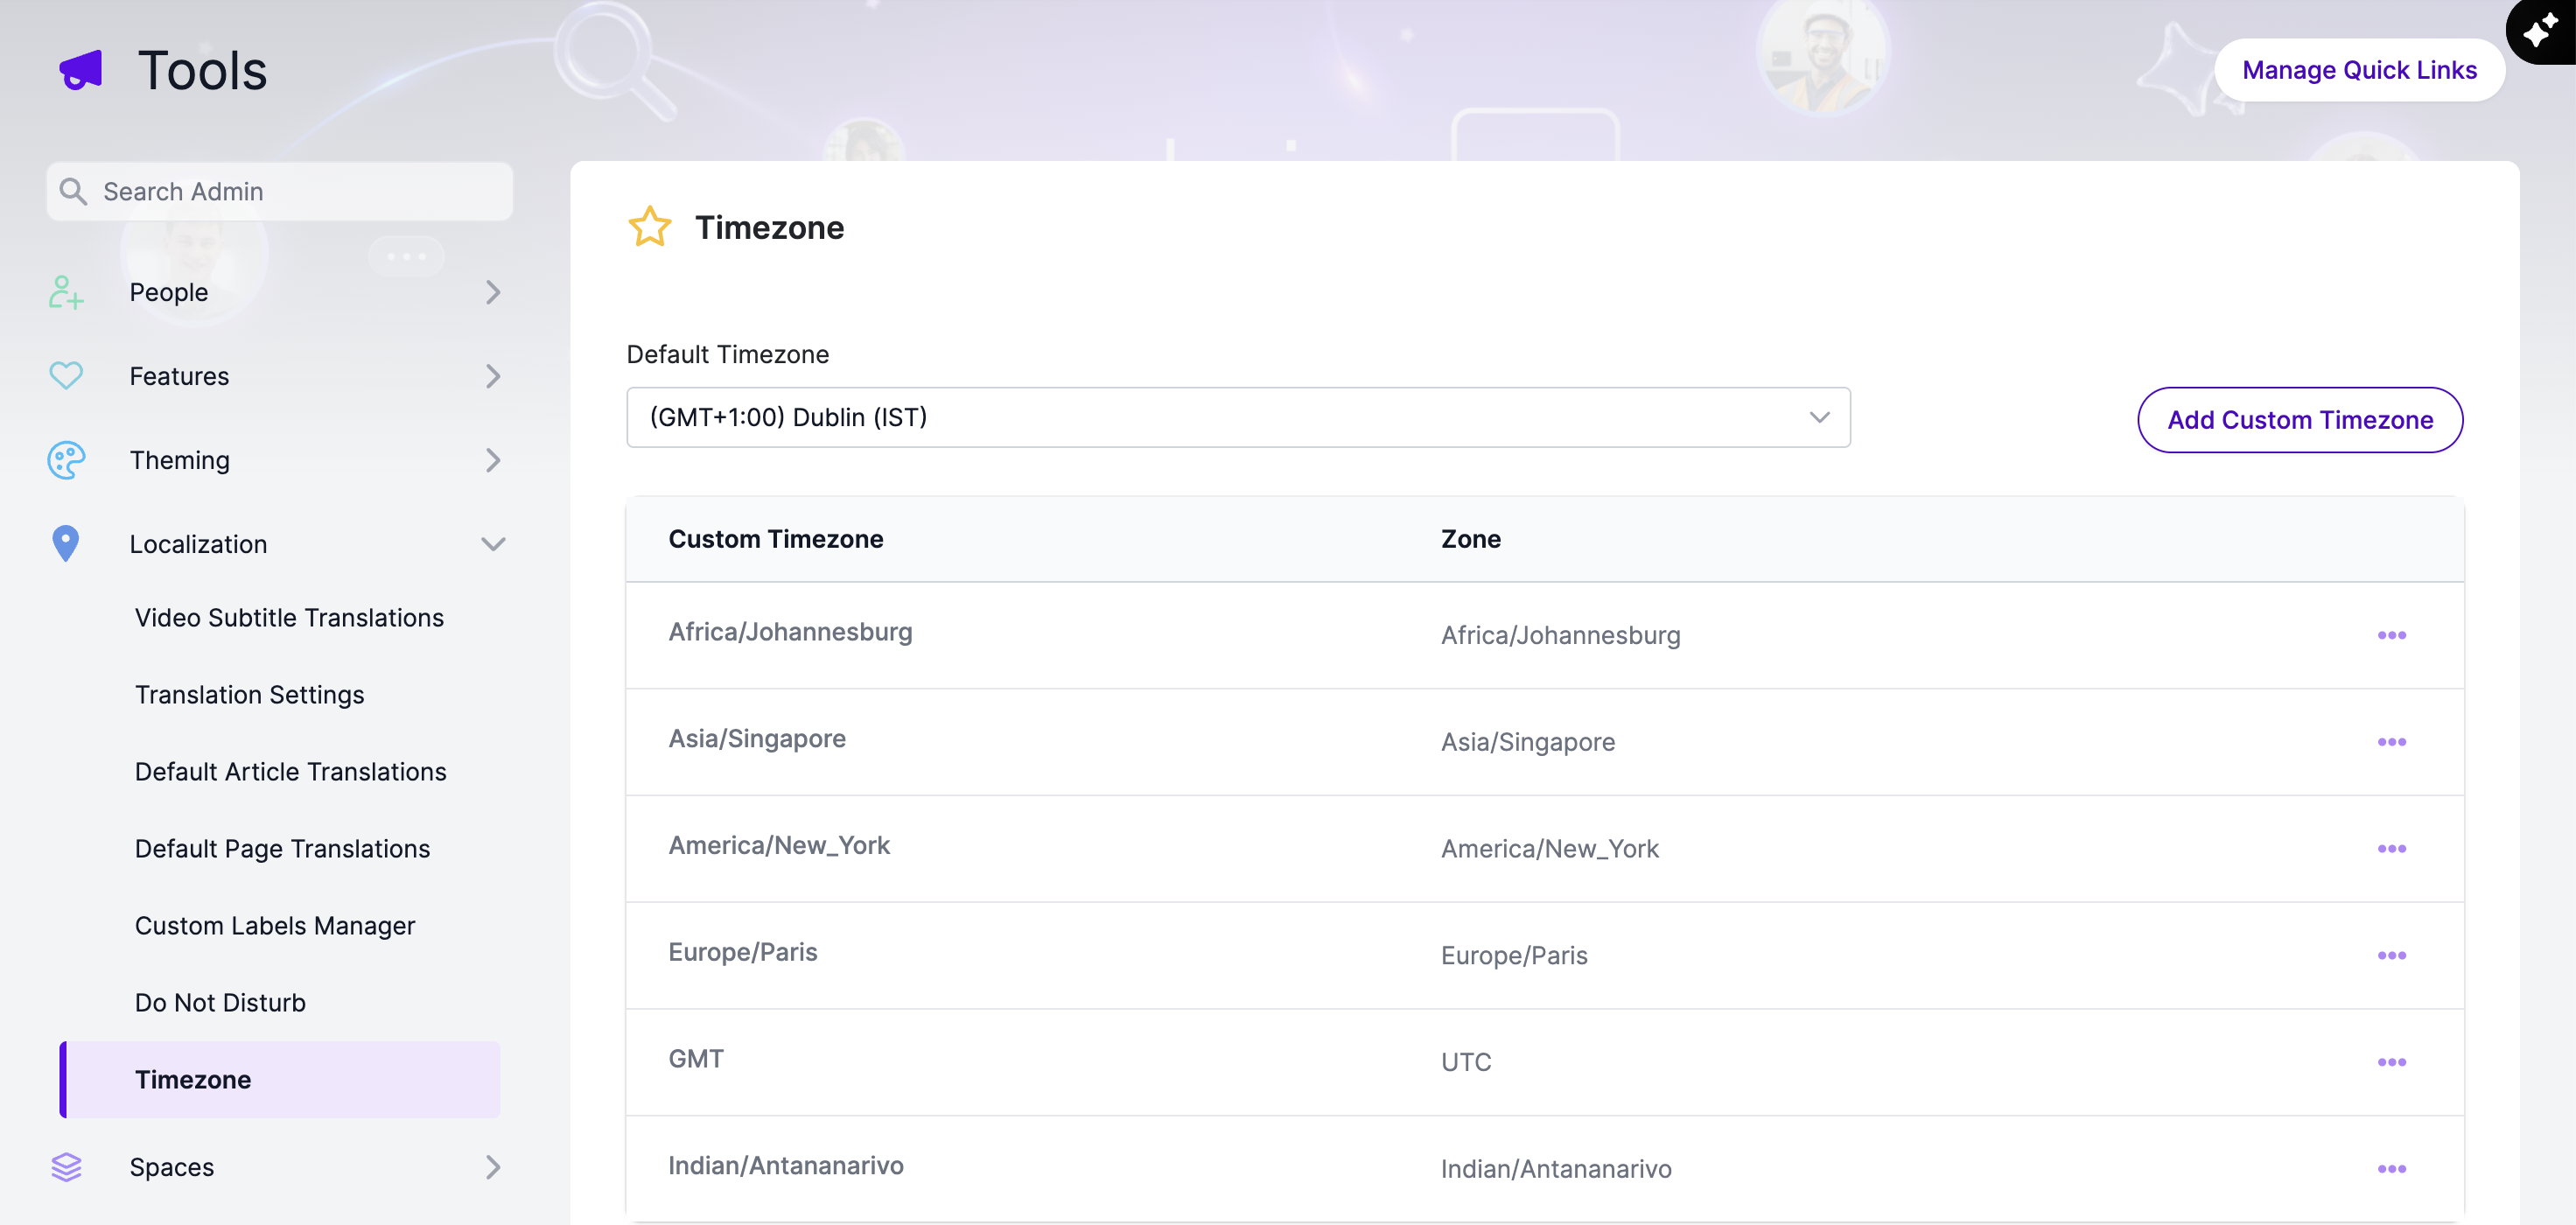The image size is (2576, 1225).
Task: Go to Default Article Translations
Action: [290, 772]
